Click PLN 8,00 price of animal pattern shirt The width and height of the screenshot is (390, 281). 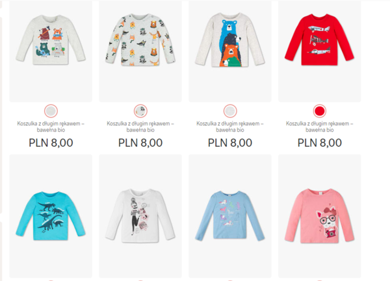coord(140,143)
